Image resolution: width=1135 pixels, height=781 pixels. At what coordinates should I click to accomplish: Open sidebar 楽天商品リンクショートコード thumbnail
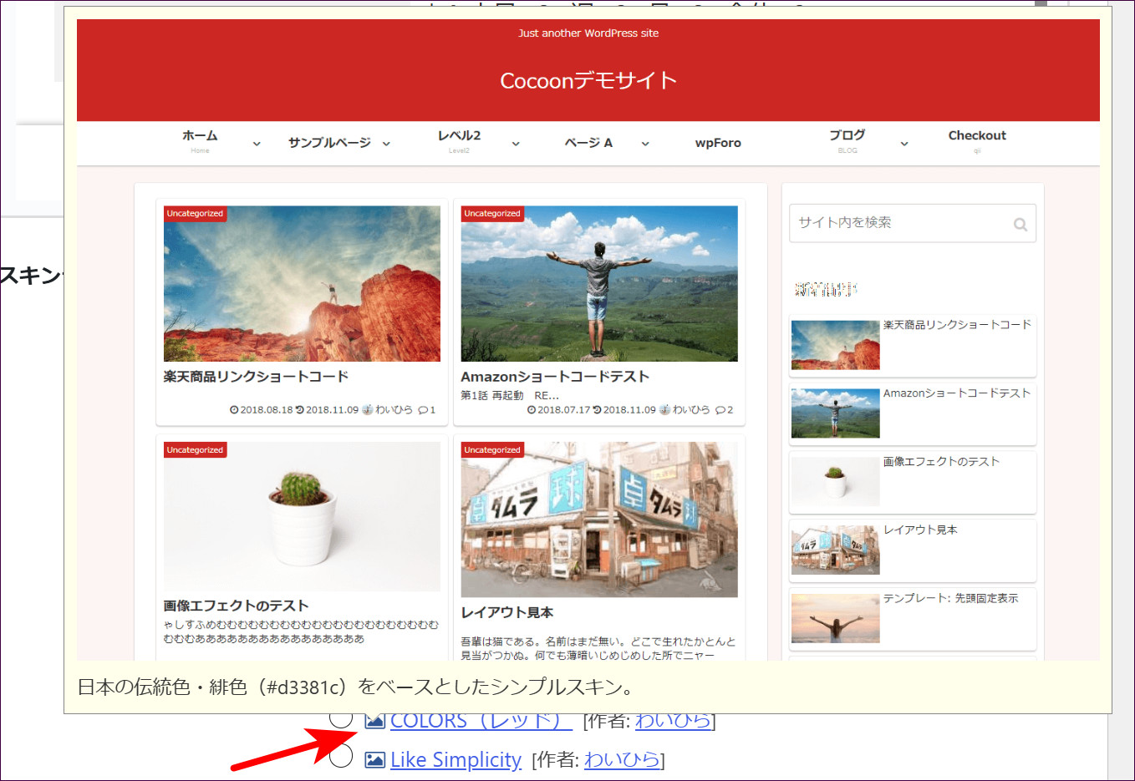click(836, 345)
